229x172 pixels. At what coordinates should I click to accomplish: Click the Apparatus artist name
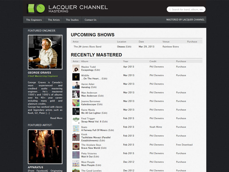tap(35, 167)
